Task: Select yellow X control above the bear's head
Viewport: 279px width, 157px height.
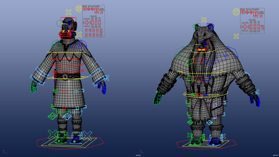Action: [x=204, y=20]
